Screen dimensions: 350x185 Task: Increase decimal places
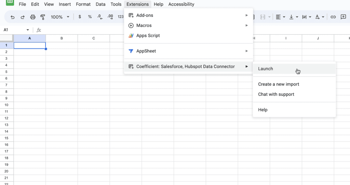coord(110,17)
